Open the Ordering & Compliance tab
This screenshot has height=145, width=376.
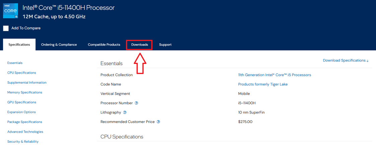point(59,45)
